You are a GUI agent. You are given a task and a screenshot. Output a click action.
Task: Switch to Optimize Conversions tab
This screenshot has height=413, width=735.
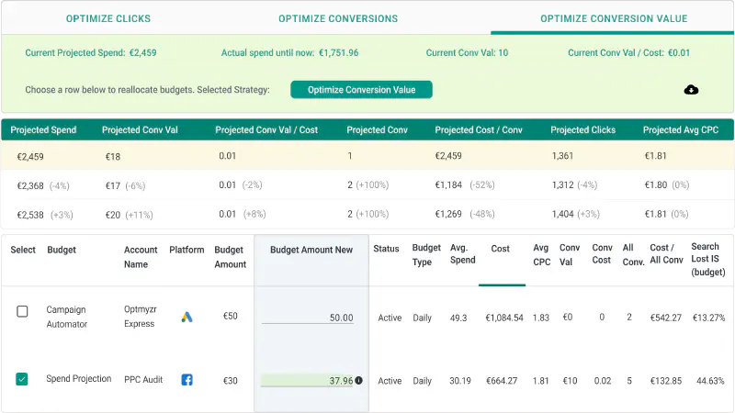coord(338,18)
